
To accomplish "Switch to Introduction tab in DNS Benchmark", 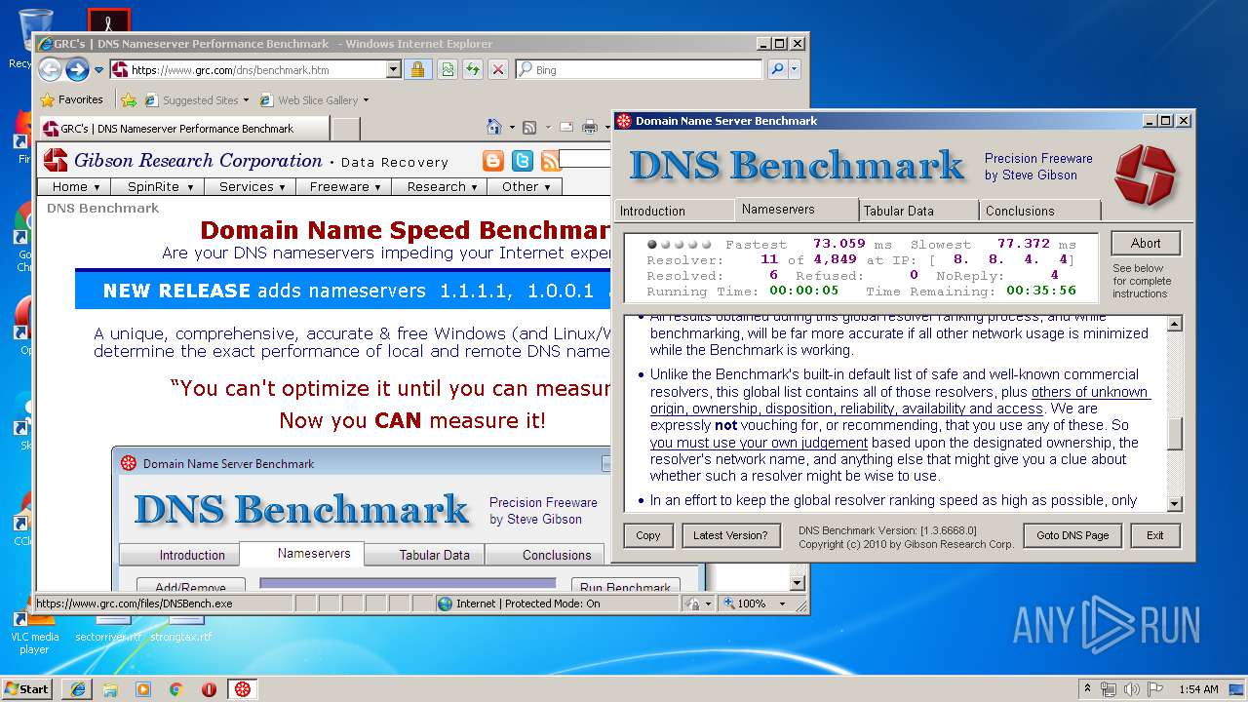I will 674,211.
